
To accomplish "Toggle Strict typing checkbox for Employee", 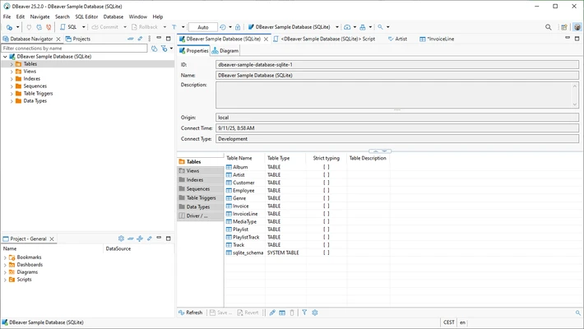I will point(327,191).
